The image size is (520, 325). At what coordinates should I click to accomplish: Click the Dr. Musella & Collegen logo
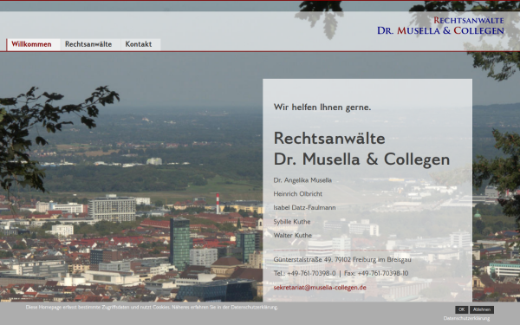click(440, 26)
